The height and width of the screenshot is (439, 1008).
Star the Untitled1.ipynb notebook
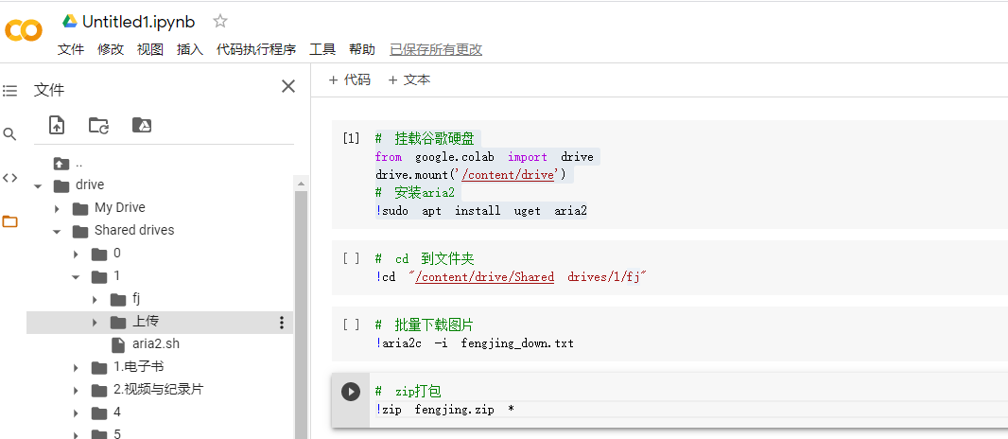(x=220, y=21)
